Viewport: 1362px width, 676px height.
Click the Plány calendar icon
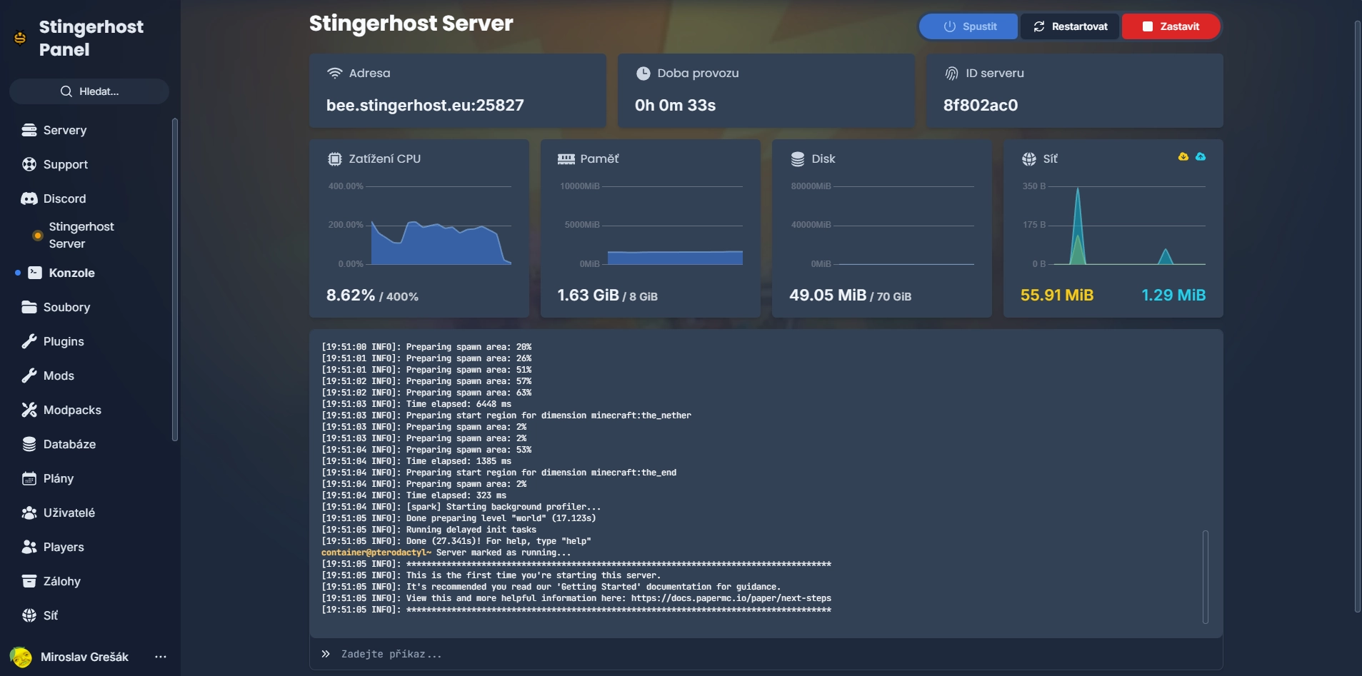(x=29, y=478)
